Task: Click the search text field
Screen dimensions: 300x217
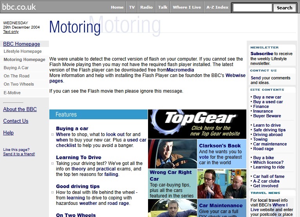Action: [252, 8]
